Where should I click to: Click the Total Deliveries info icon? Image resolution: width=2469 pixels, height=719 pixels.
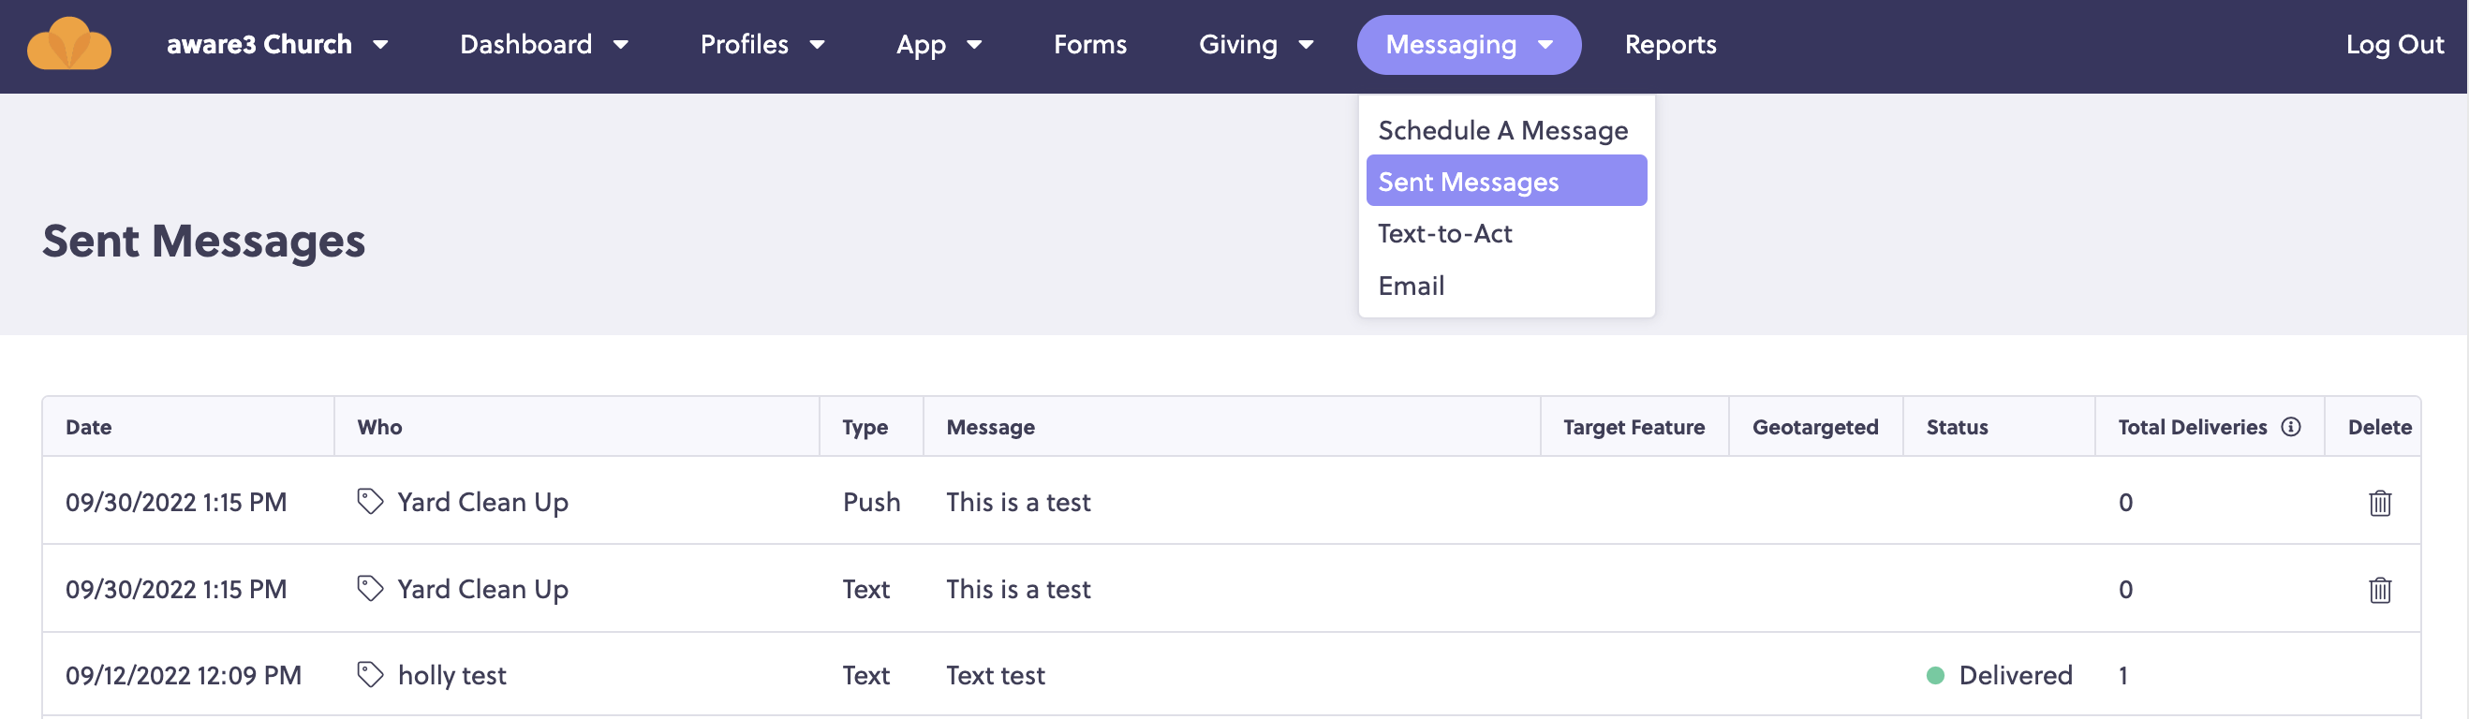pos(2290,427)
